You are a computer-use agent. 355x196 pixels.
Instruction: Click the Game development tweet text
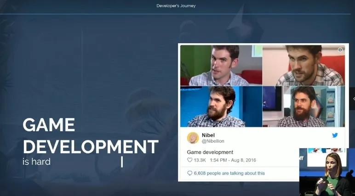(210, 152)
